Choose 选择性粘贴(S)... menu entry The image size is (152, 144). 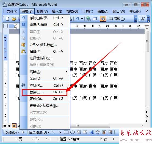click(45, 58)
